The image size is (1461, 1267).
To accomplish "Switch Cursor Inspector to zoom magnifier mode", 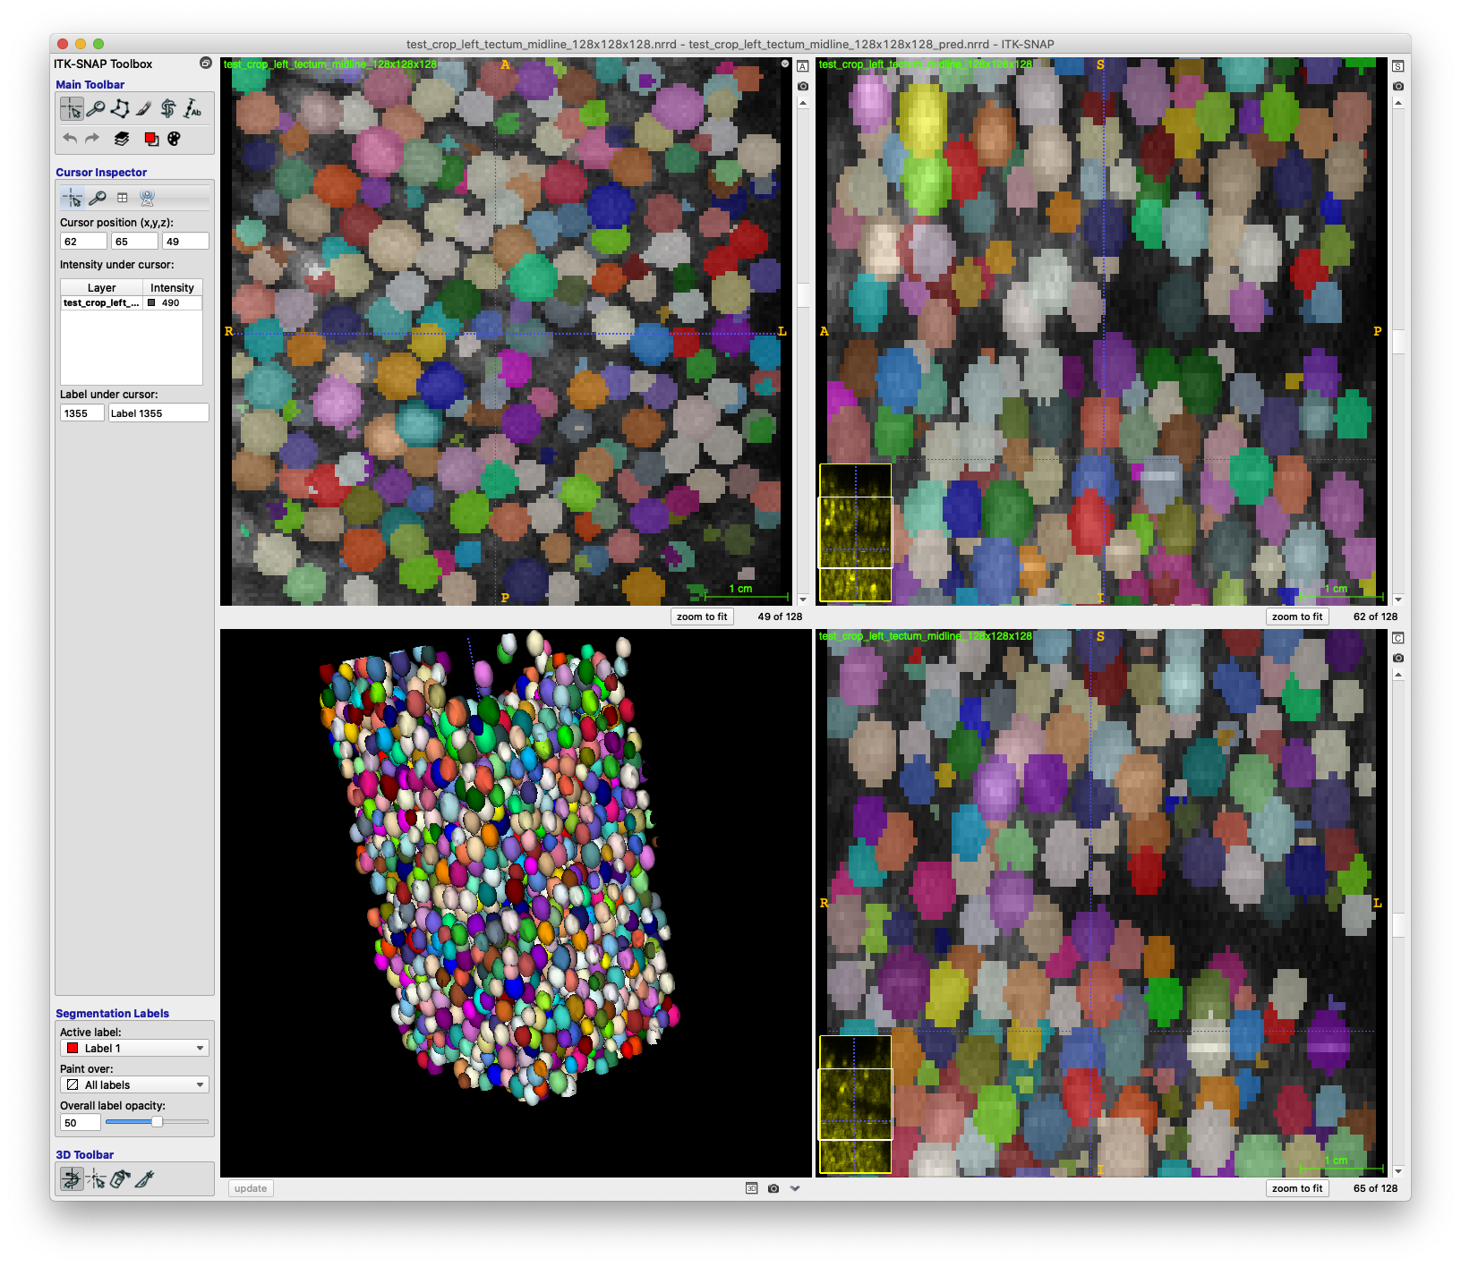I will point(98,197).
